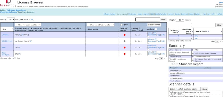Open the tfsec file link
Image resolution: width=223 pixels, height=97 pixels.
tap(4, 47)
